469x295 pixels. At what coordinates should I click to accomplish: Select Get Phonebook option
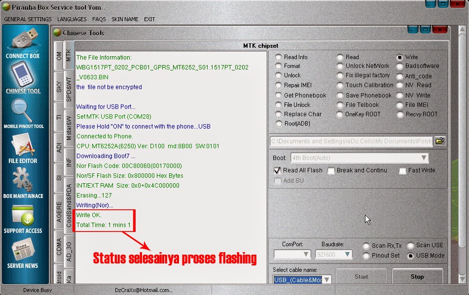[x=279, y=96]
